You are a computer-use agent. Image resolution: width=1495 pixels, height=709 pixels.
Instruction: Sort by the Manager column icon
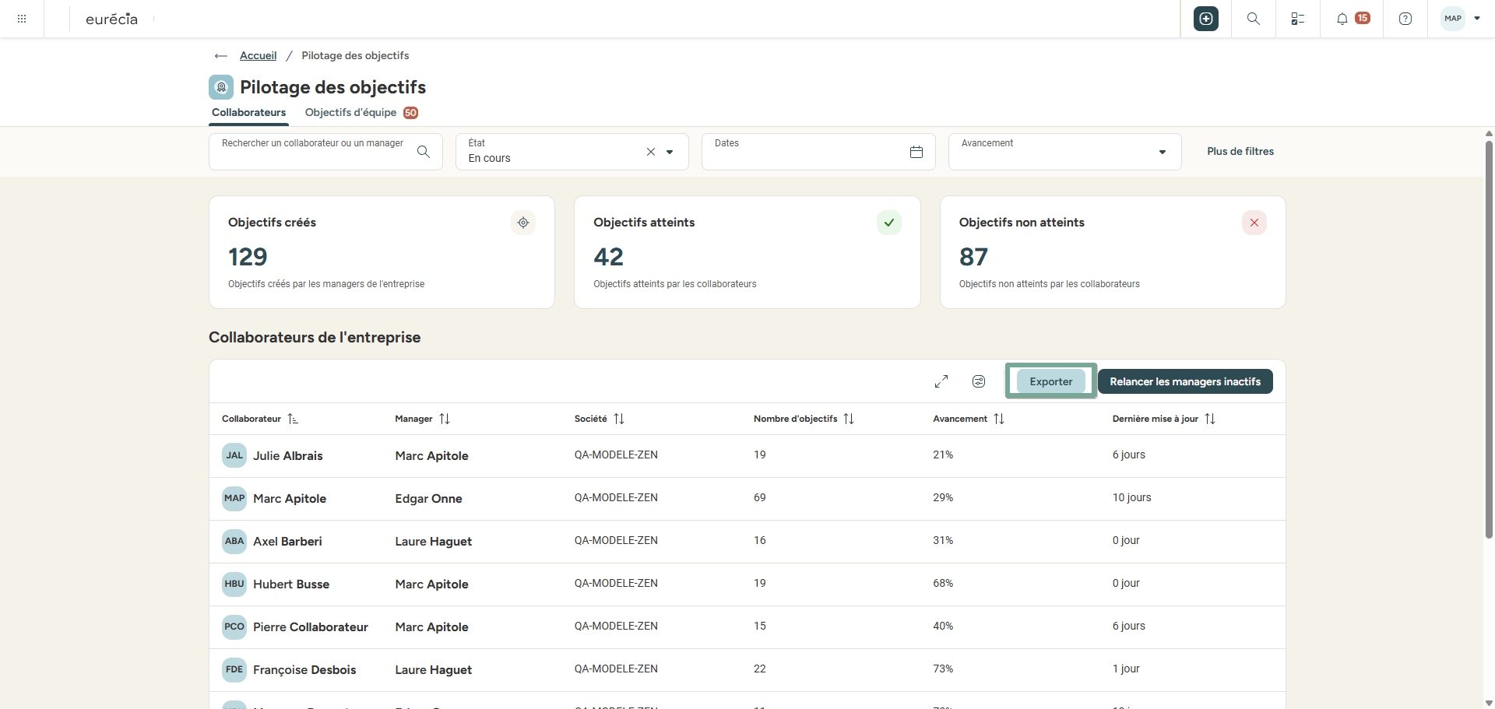(445, 419)
